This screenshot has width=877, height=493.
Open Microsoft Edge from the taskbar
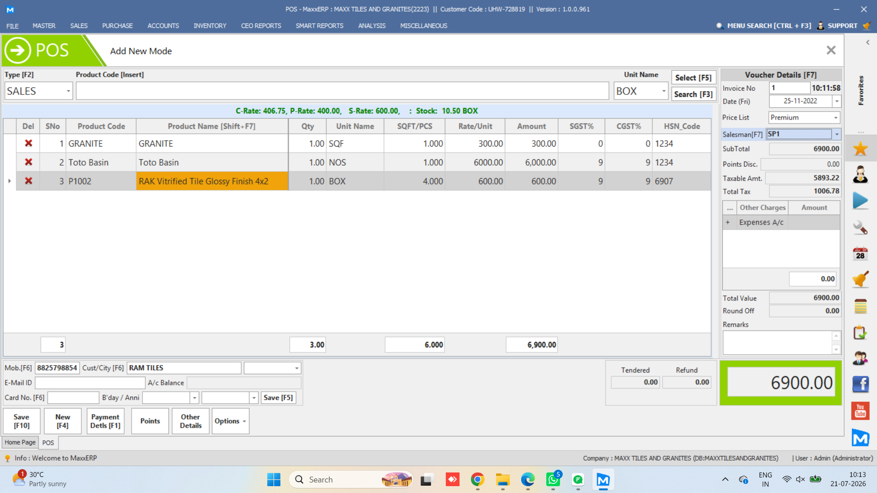point(528,479)
